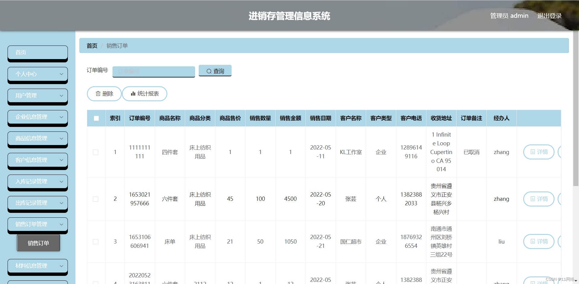Click the 已取消 order remark cell
Screen dimensions: 579x284
point(471,152)
